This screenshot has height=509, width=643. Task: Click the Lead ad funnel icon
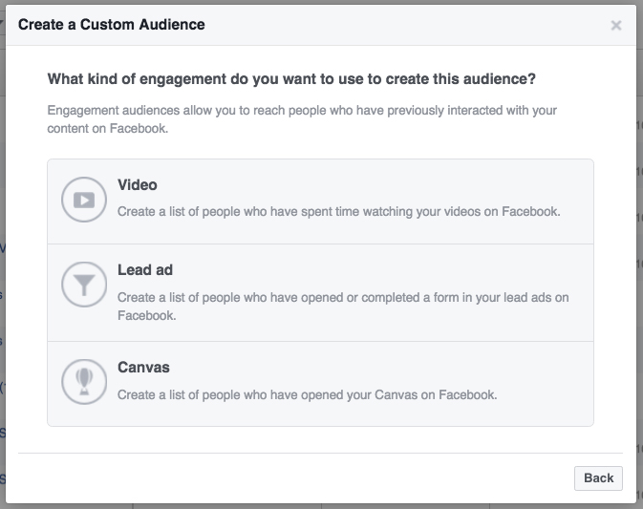(84, 285)
